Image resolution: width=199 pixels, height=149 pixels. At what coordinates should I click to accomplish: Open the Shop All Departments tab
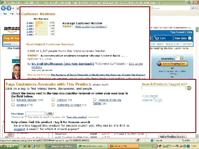pyautogui.click(x=11, y=38)
